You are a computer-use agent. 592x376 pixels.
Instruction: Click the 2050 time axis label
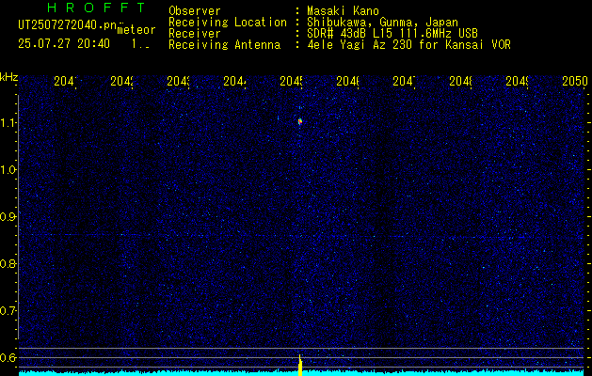click(575, 81)
